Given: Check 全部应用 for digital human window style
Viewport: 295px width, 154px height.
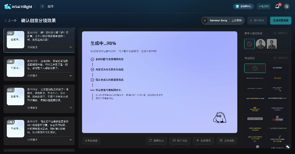Looking at the screenshot, I should (275, 33).
